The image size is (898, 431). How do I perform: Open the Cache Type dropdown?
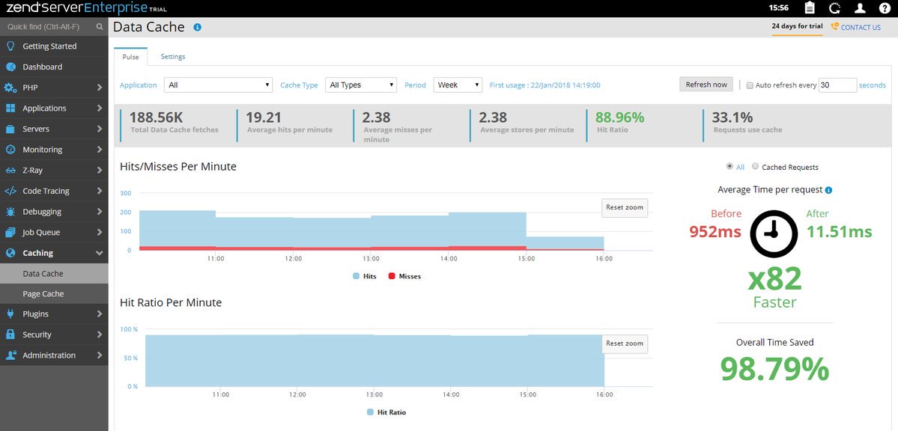click(x=361, y=85)
